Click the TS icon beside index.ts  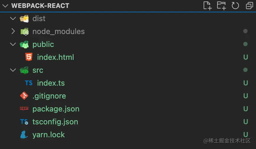pyautogui.click(x=29, y=83)
